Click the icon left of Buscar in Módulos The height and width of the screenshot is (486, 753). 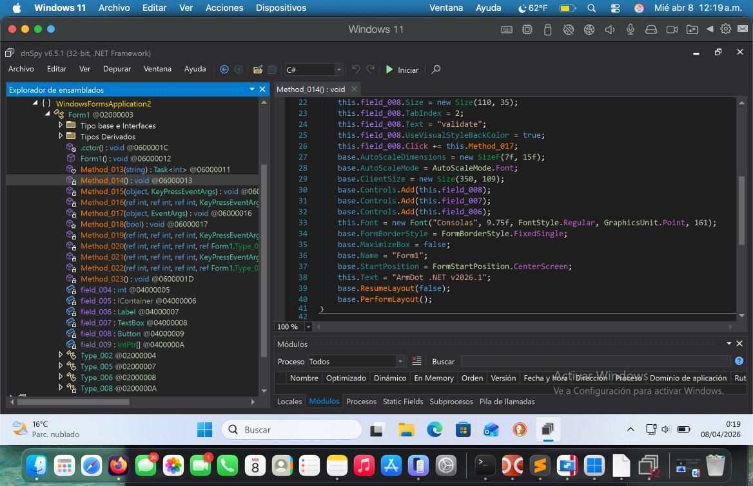click(416, 361)
